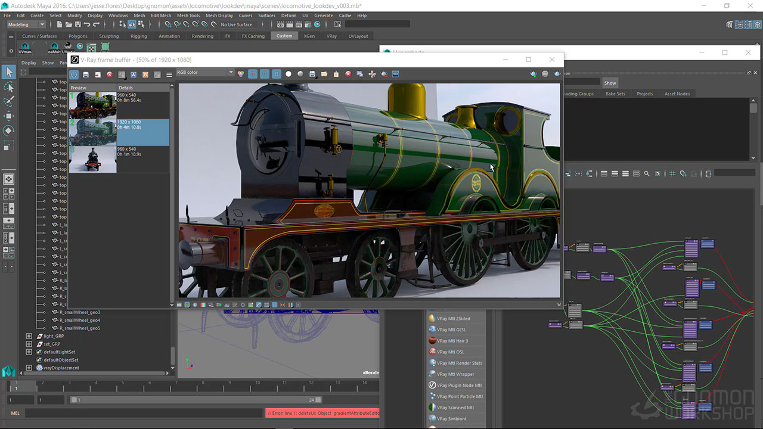
Task: Select the Lasso tool in toolbox
Action: pyautogui.click(x=9, y=87)
